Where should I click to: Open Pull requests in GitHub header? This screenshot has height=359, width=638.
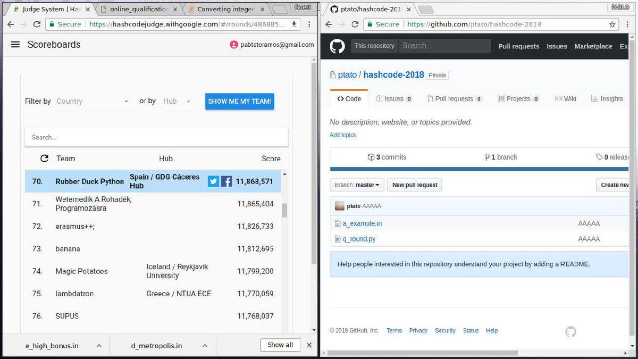pyautogui.click(x=519, y=46)
